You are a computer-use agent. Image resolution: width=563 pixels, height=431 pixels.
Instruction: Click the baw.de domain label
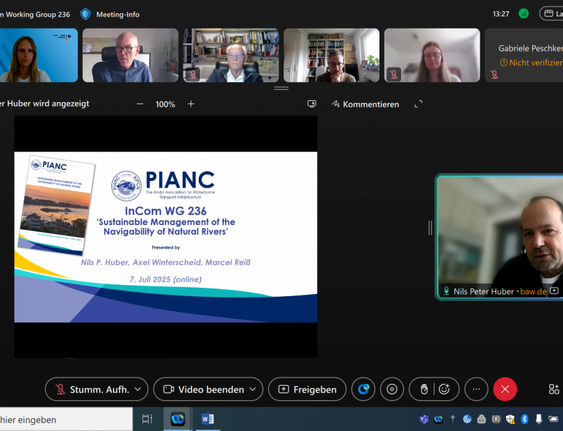[533, 292]
